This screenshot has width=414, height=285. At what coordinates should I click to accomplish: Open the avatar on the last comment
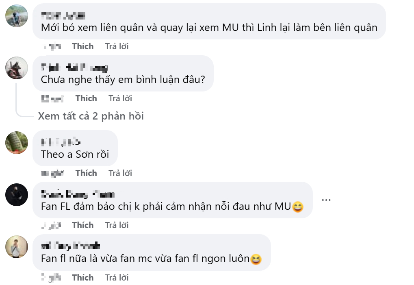click(x=16, y=248)
